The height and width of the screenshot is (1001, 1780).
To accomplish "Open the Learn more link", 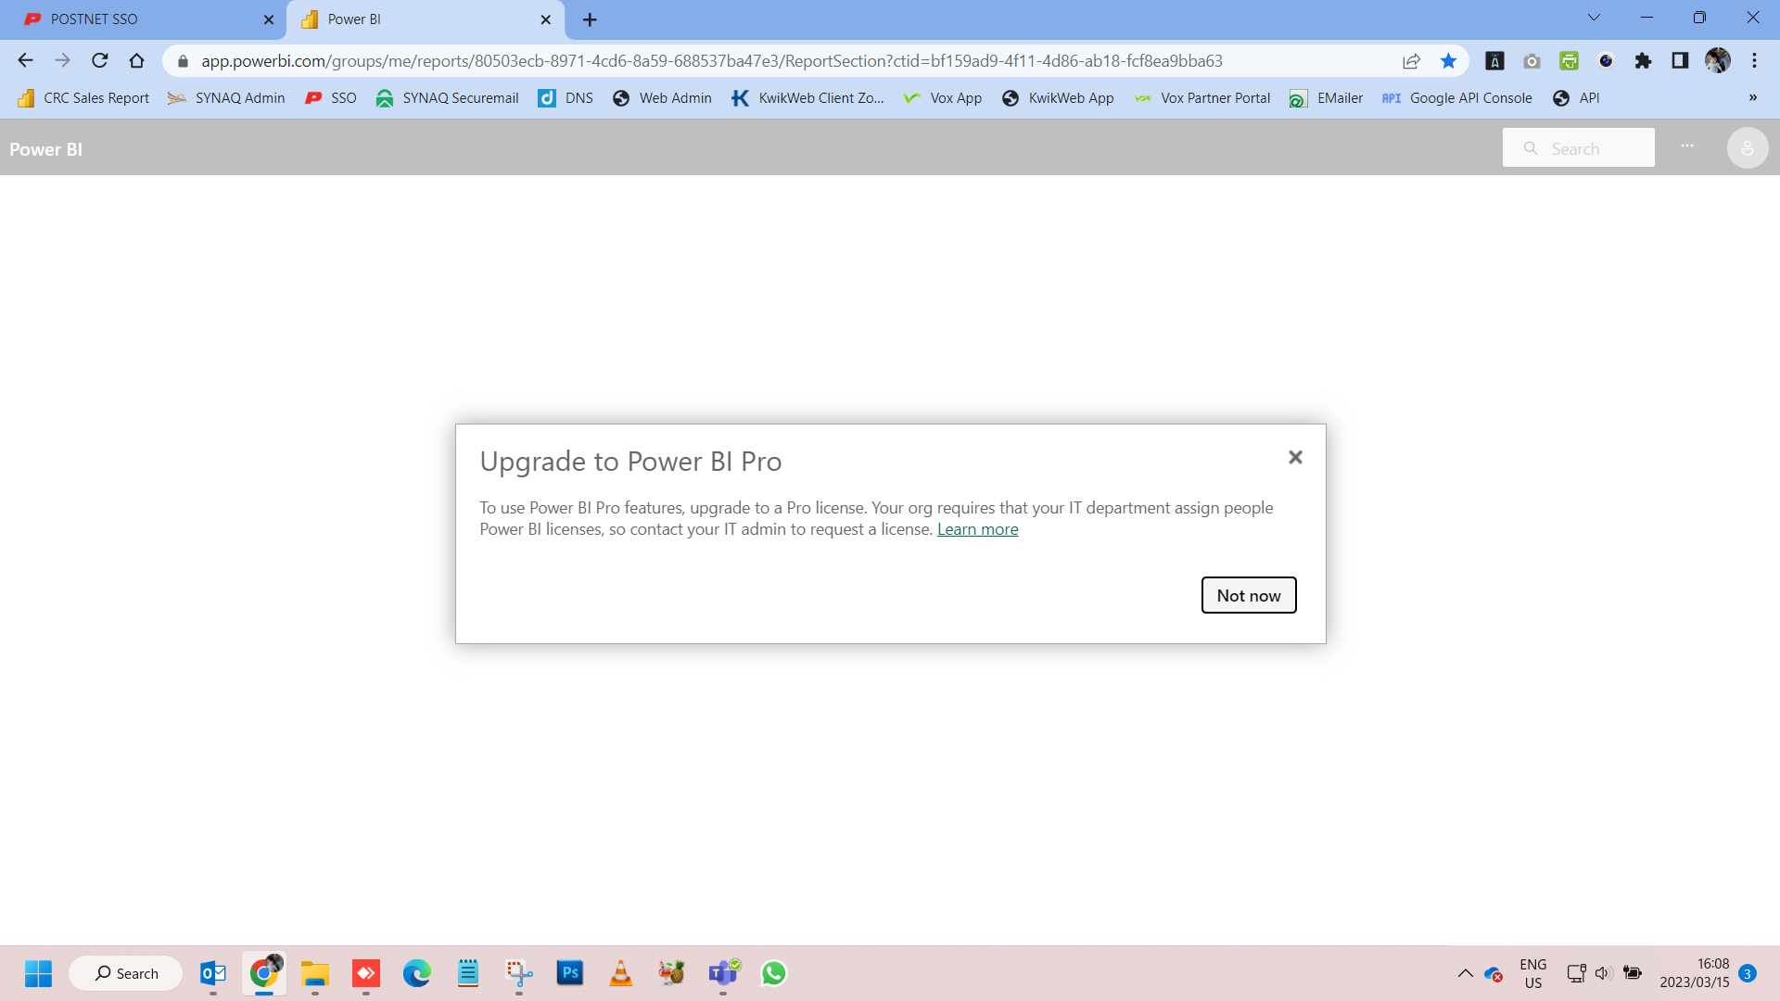I will (977, 529).
